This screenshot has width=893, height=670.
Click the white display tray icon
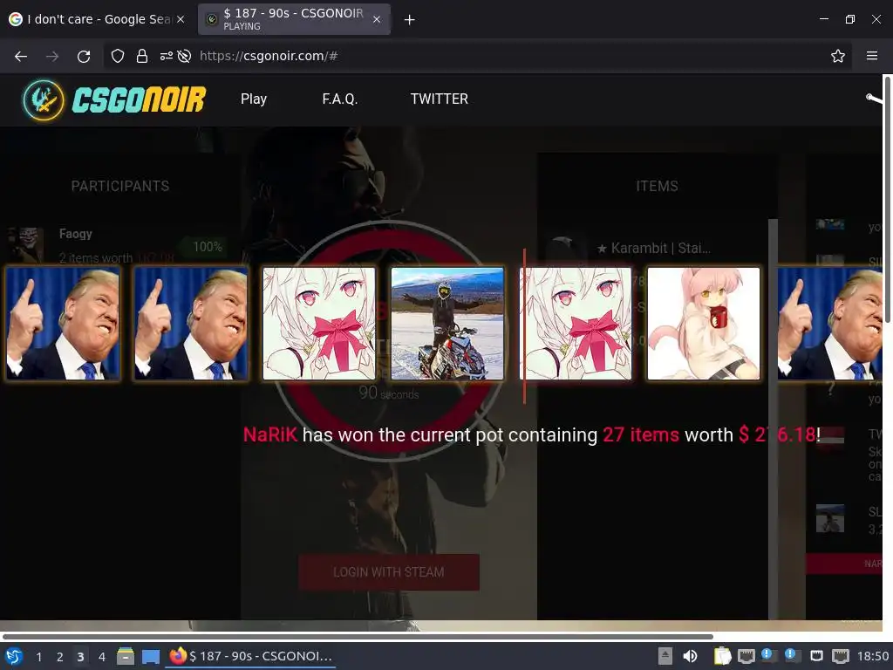pos(816,656)
